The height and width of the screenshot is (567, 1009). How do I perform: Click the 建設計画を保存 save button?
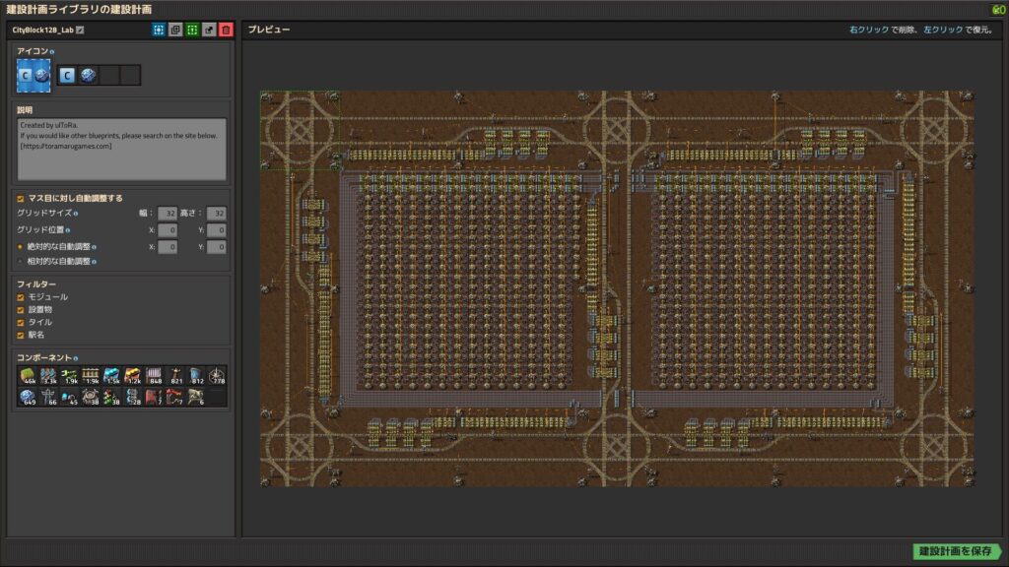pyautogui.click(x=956, y=551)
